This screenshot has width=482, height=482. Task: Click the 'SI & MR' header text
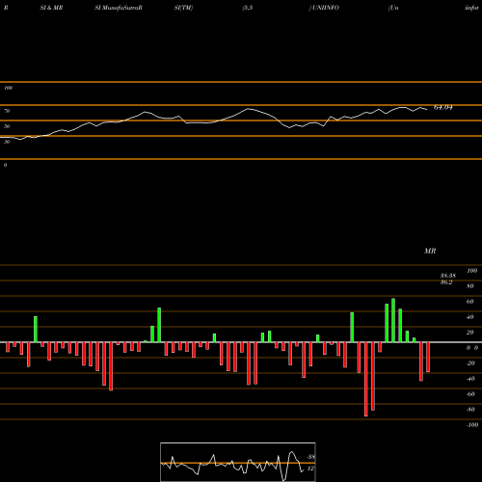[51, 8]
